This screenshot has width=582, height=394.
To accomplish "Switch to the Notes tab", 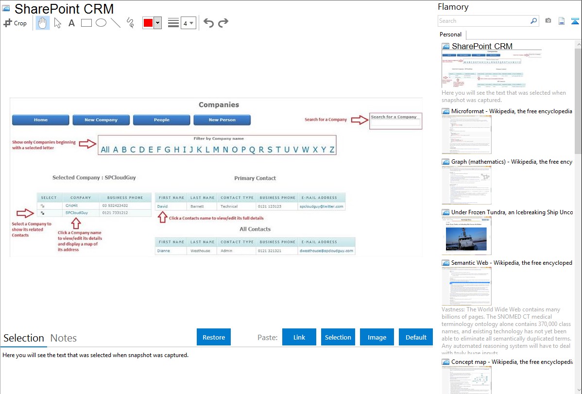I will [x=64, y=338].
